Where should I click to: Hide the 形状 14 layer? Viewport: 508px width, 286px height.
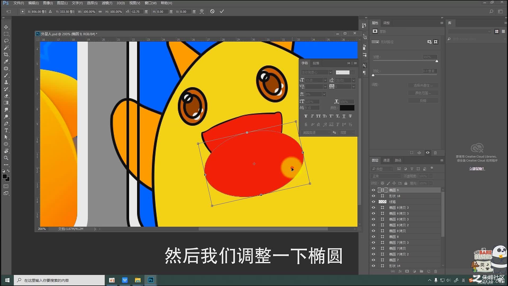click(373, 266)
